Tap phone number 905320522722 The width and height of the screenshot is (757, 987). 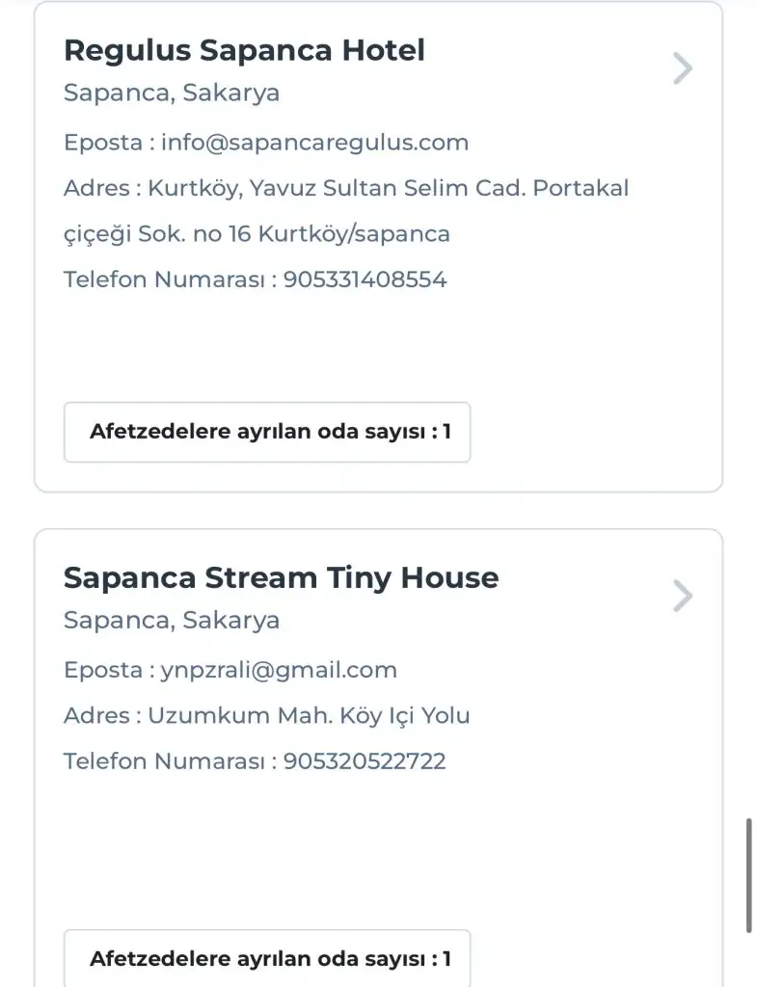[x=365, y=761]
